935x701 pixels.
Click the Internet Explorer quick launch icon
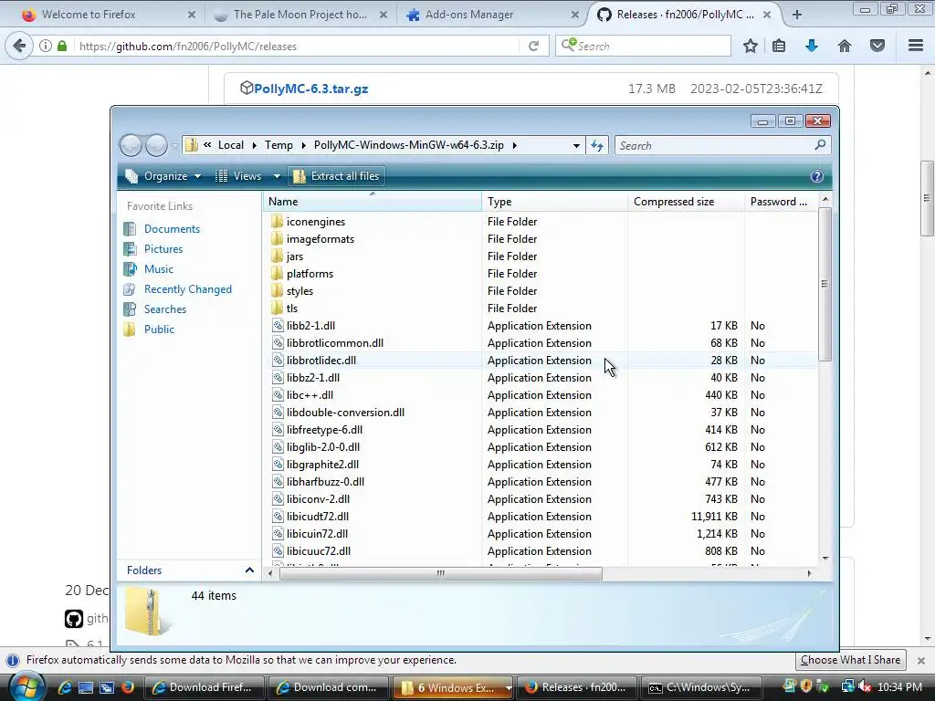click(65, 687)
